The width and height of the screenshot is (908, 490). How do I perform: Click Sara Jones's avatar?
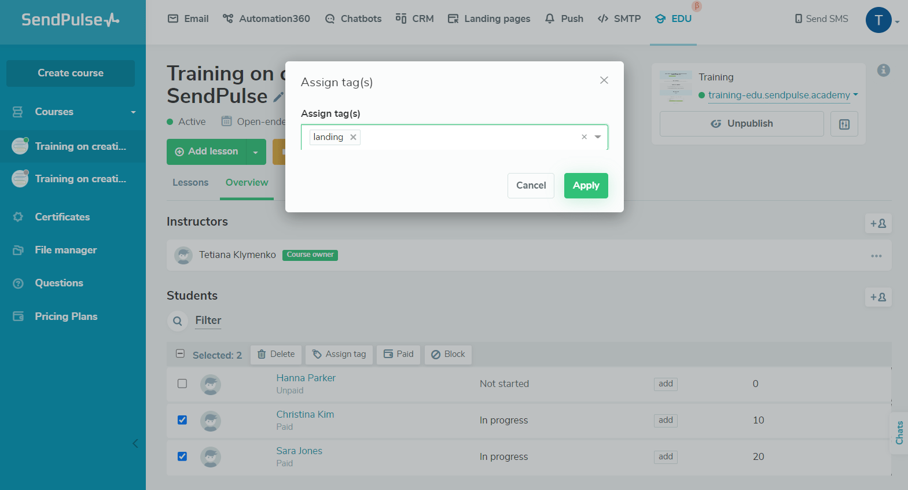[211, 457]
